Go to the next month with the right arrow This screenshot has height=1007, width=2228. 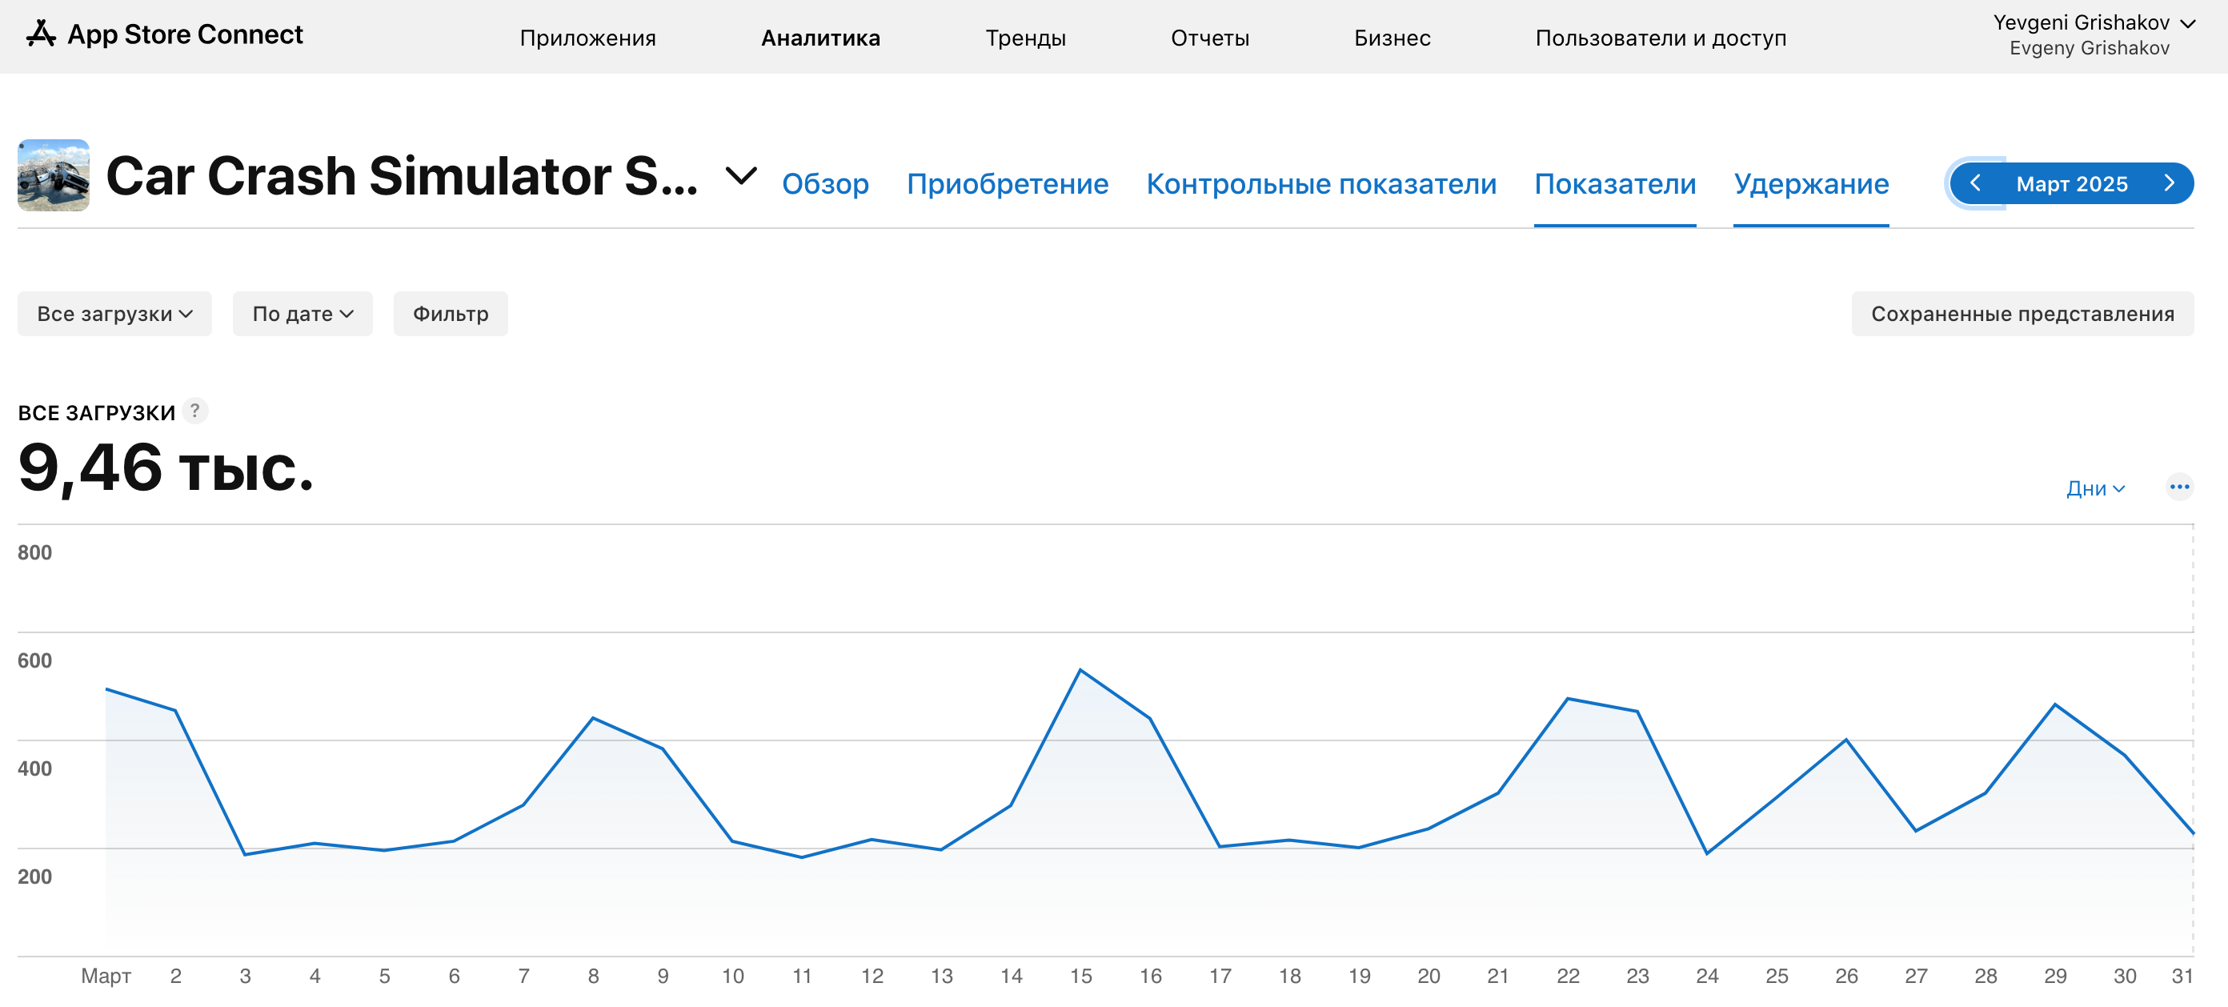pos(2168,183)
